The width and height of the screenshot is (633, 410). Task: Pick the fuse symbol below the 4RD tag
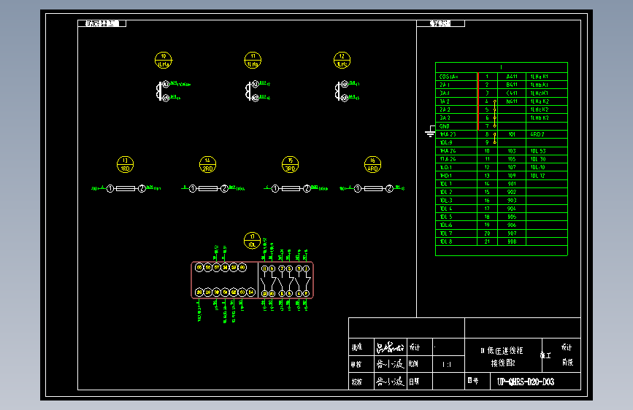tap(373, 188)
